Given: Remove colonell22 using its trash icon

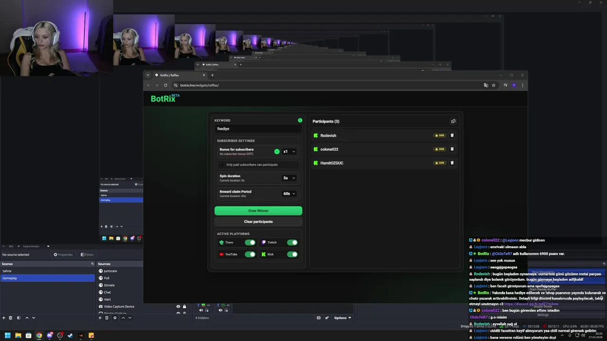Looking at the screenshot, I should [x=452, y=149].
